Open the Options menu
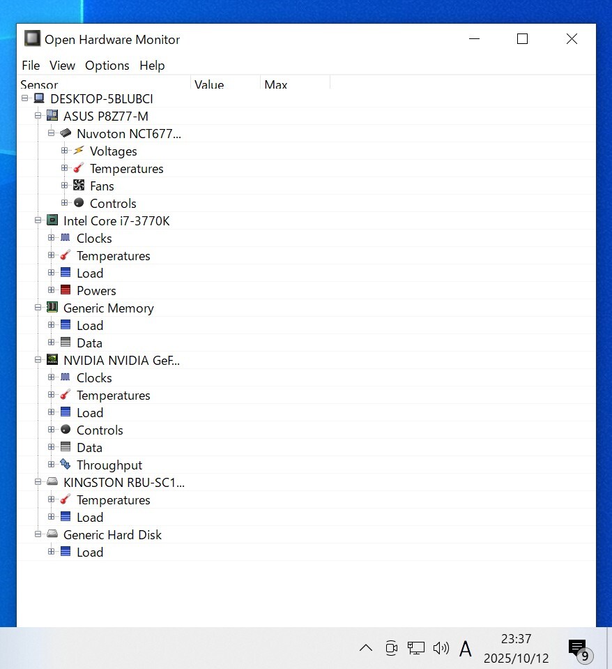This screenshot has width=612, height=669. coord(107,66)
